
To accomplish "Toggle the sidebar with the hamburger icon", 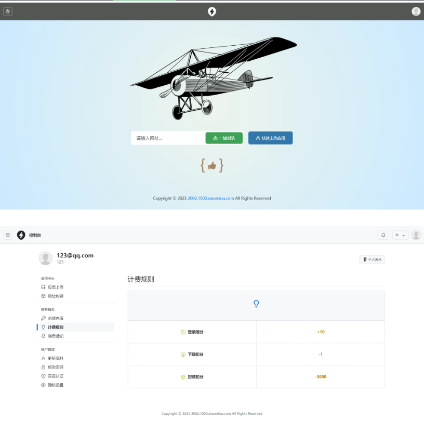I will coord(7,234).
